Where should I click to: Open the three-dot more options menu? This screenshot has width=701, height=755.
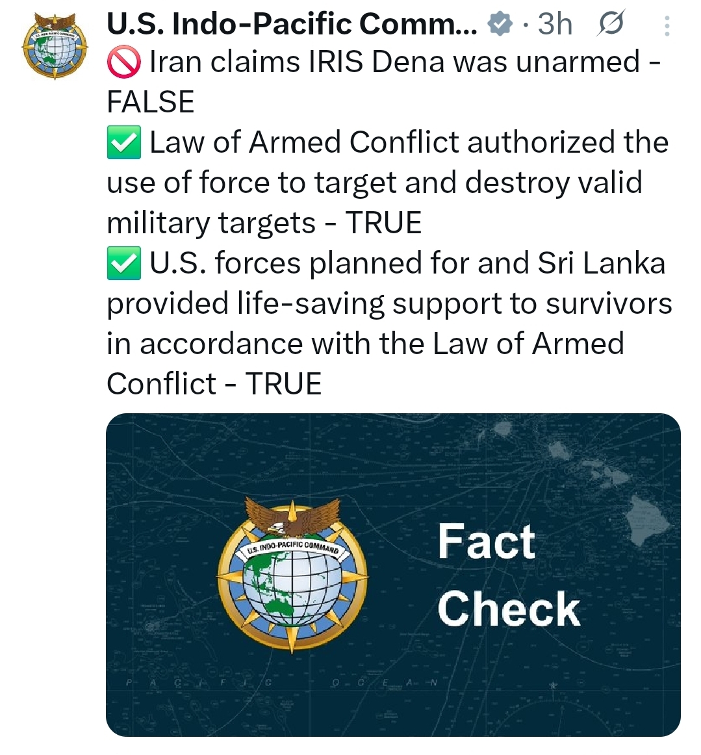pyautogui.click(x=667, y=25)
